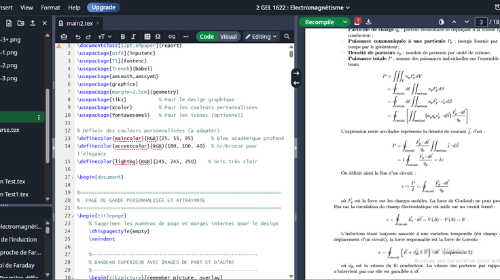Click the file tree scrollbar thumb

48,126
